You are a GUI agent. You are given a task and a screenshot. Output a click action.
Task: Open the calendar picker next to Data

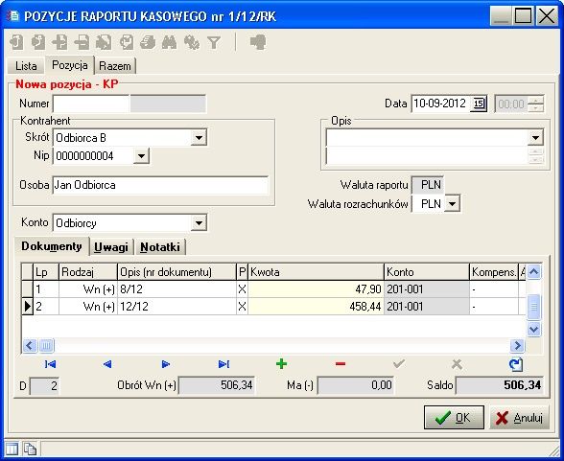(x=479, y=104)
